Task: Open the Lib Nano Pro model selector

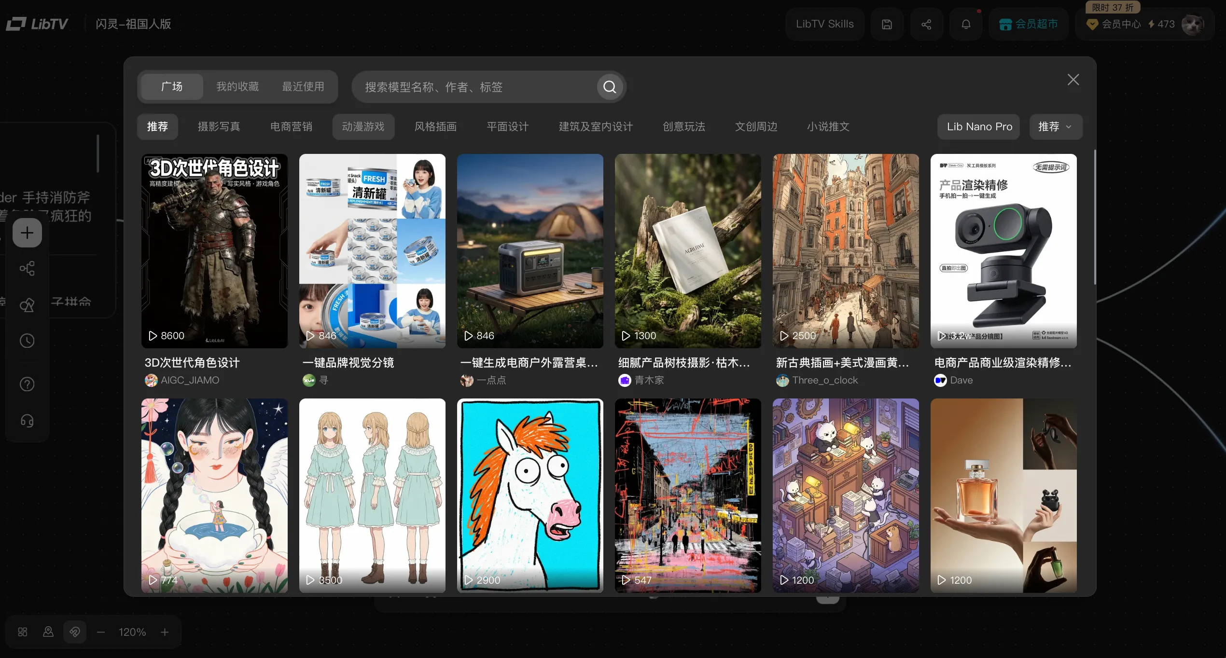Action: tap(979, 127)
